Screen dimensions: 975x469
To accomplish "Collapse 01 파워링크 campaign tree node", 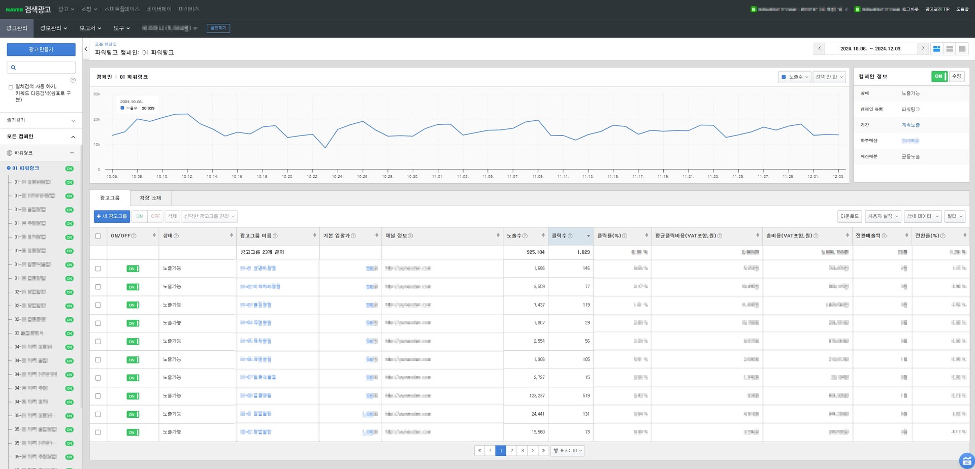I will click(x=9, y=168).
